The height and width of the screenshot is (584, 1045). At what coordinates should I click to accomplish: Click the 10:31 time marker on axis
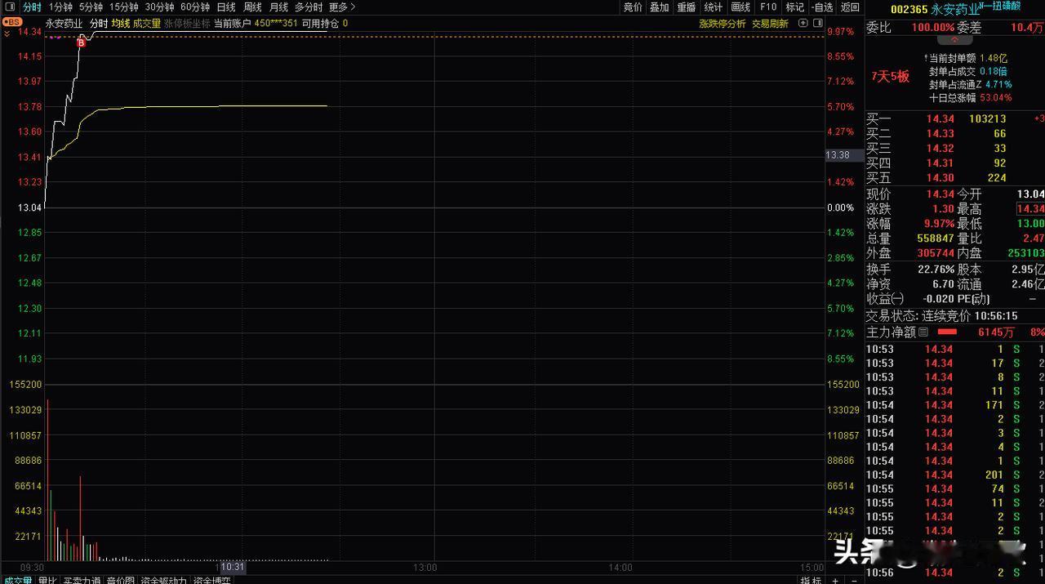point(232,566)
